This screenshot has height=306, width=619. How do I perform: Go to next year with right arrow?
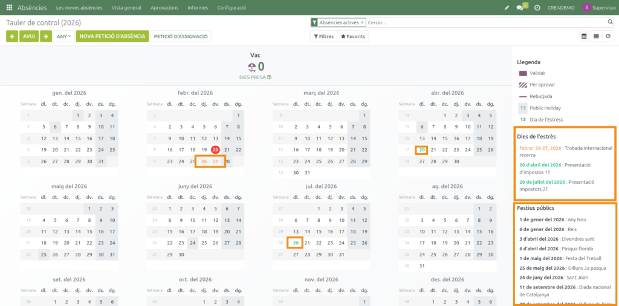tap(46, 36)
